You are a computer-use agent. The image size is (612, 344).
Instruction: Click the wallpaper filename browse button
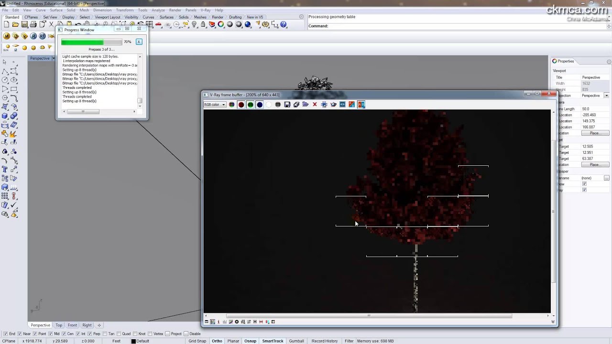[x=606, y=178]
